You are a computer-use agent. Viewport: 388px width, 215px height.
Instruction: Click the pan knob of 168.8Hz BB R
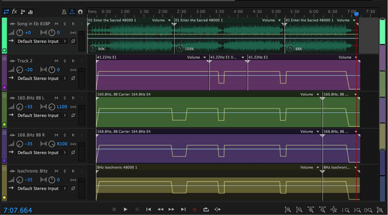[52, 144]
